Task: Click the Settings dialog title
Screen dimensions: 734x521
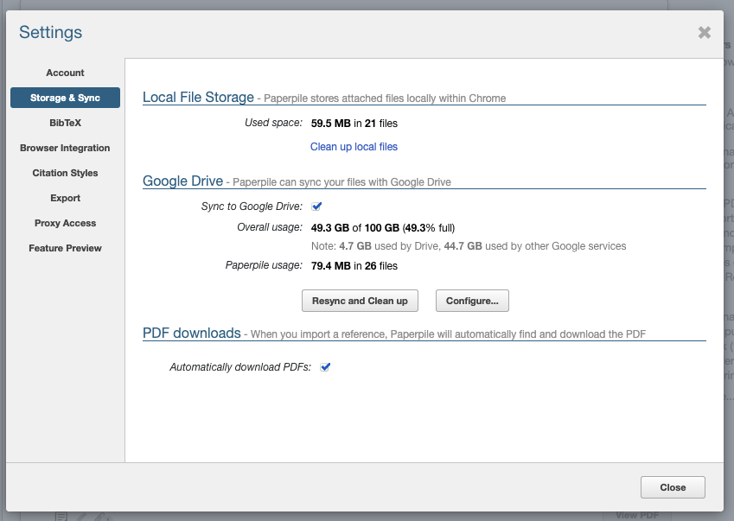Action: tap(50, 32)
